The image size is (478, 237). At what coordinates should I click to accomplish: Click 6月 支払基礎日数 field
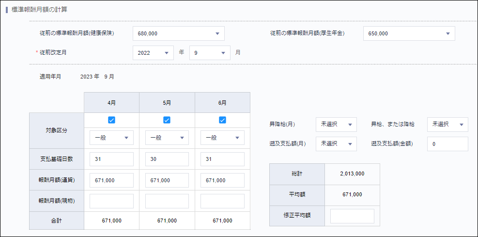223,159
